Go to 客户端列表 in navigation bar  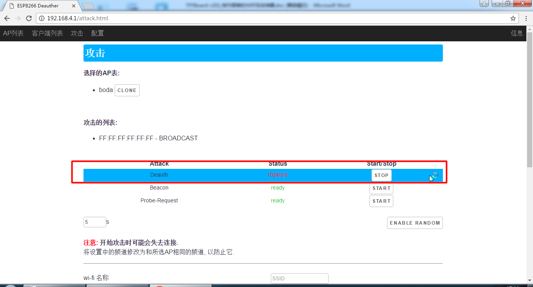coord(47,34)
